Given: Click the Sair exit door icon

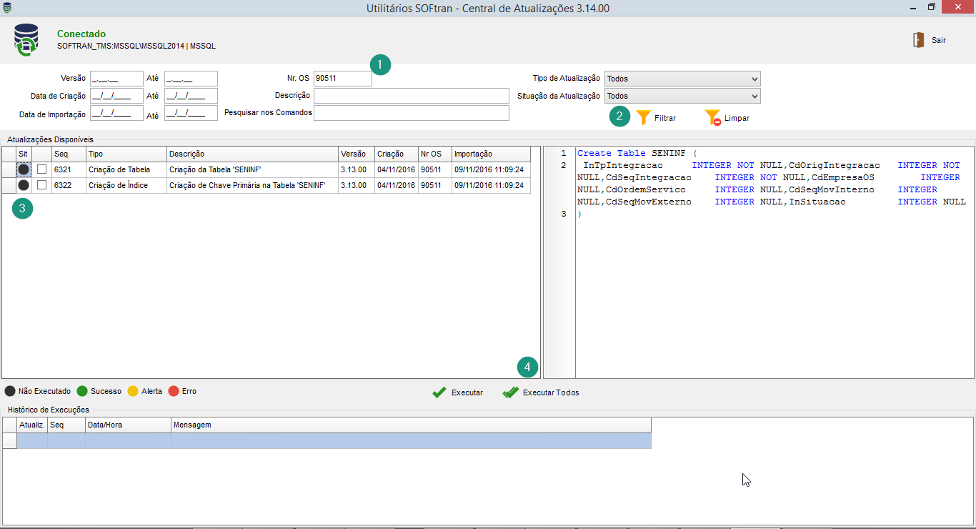Looking at the screenshot, I should [x=918, y=40].
